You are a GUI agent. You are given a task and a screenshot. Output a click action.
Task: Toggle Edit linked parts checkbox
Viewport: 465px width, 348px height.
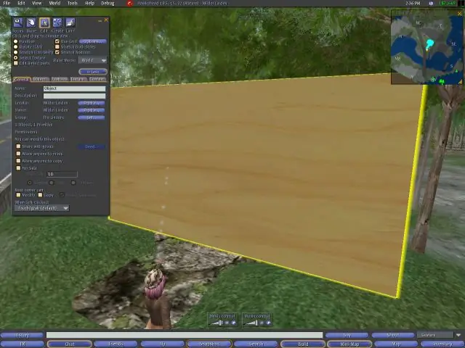click(16, 63)
